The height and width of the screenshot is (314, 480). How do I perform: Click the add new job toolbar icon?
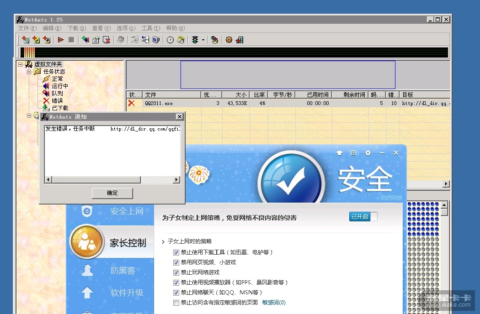26,40
